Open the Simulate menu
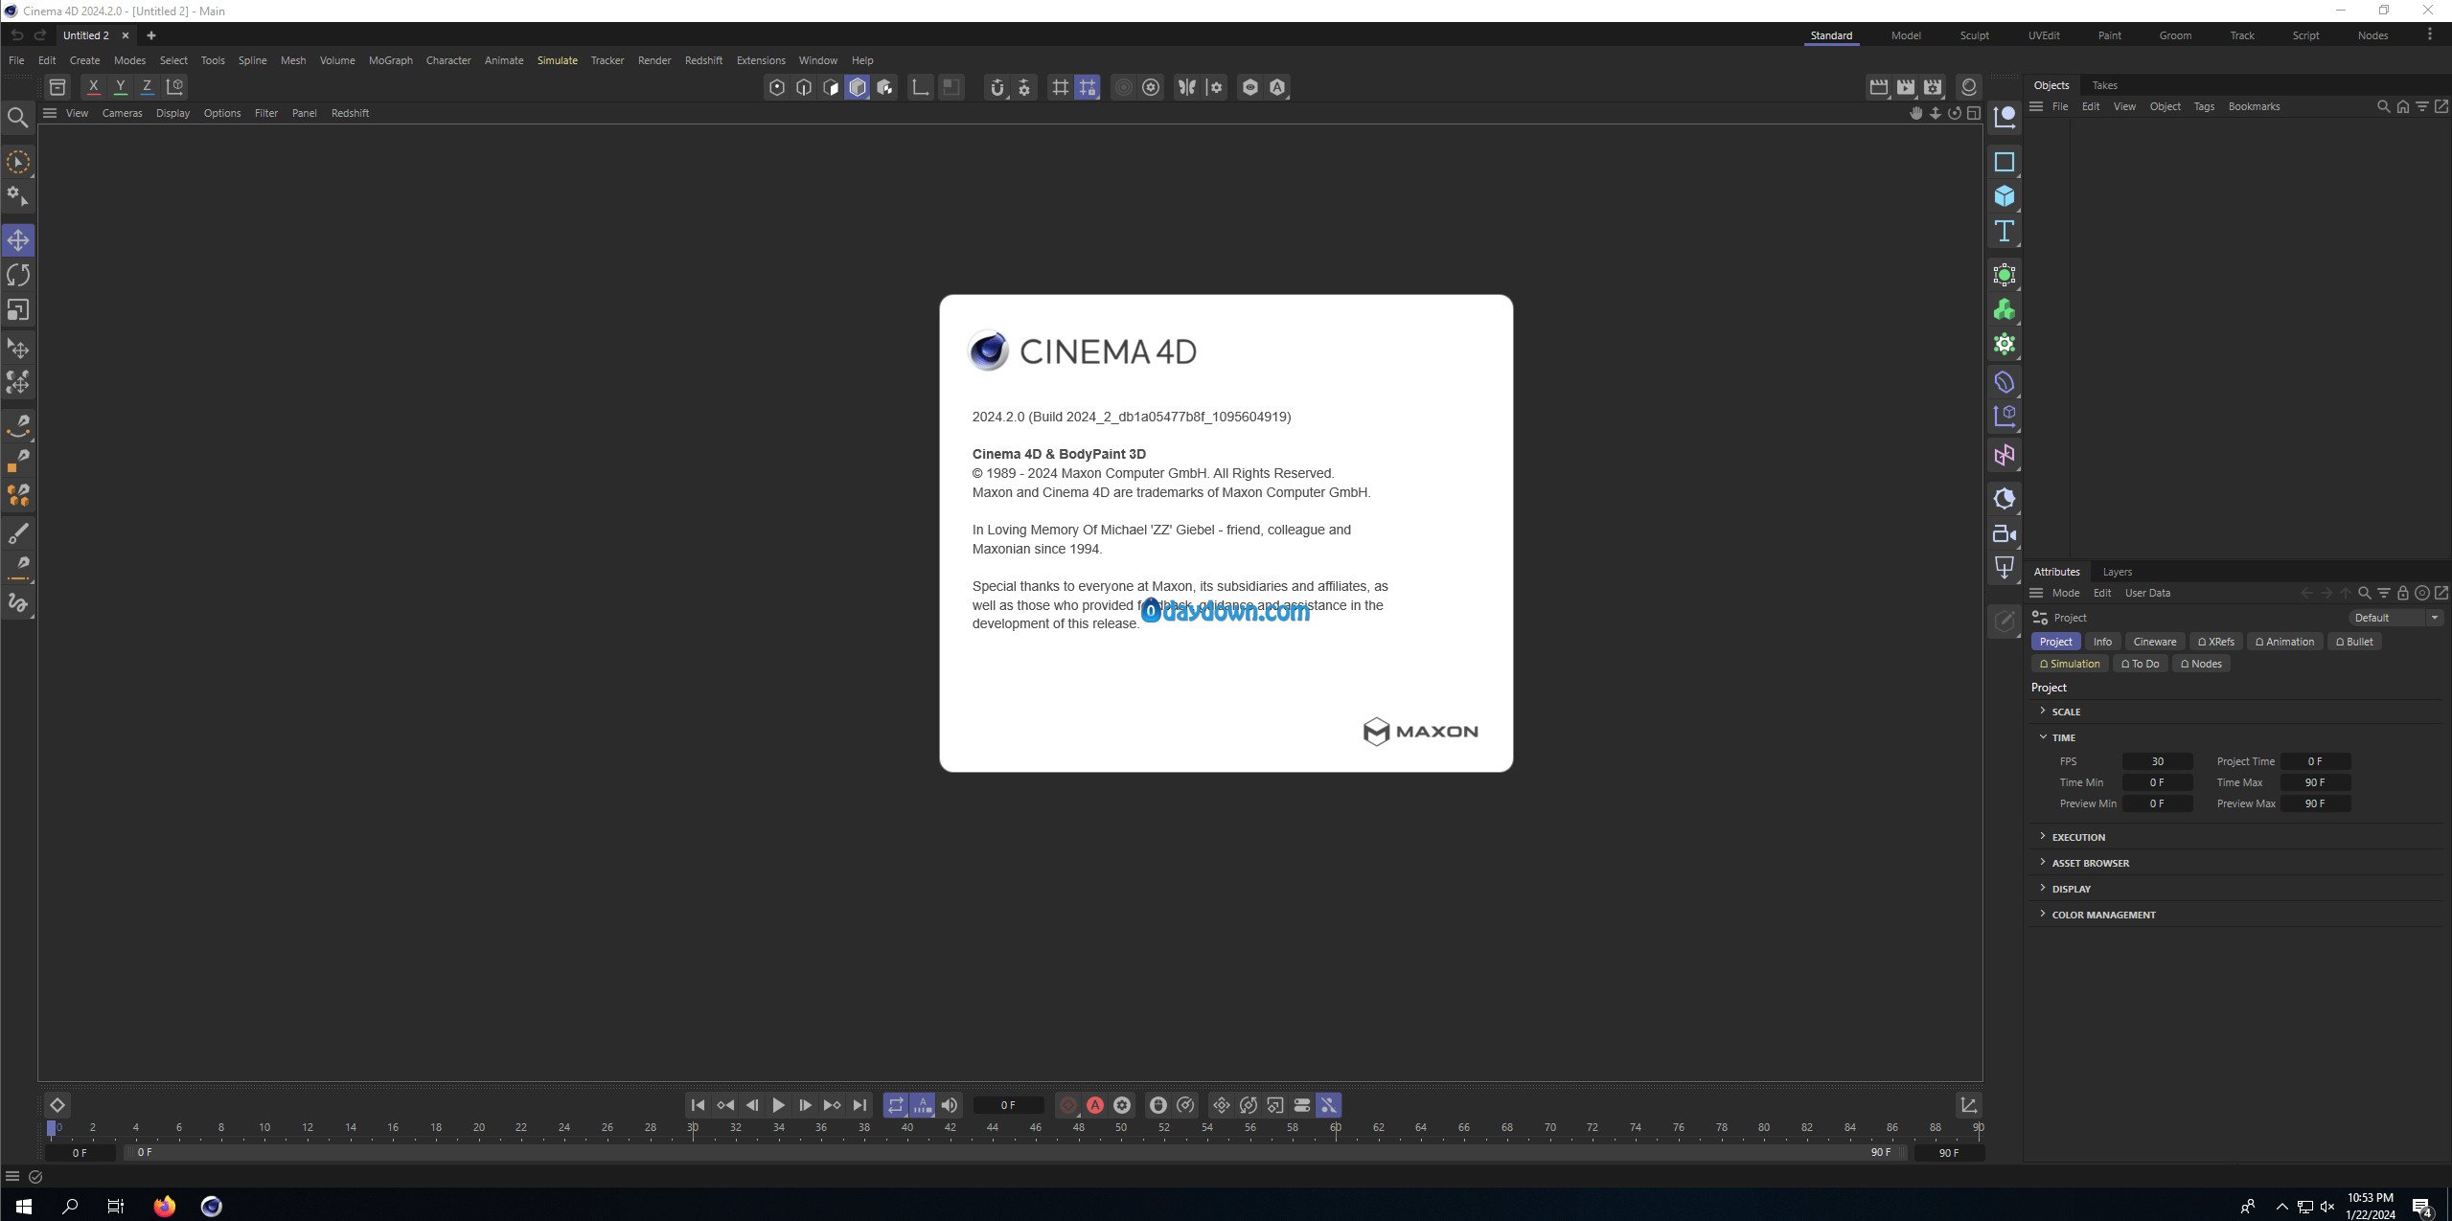This screenshot has width=2452, height=1221. pos(557,60)
